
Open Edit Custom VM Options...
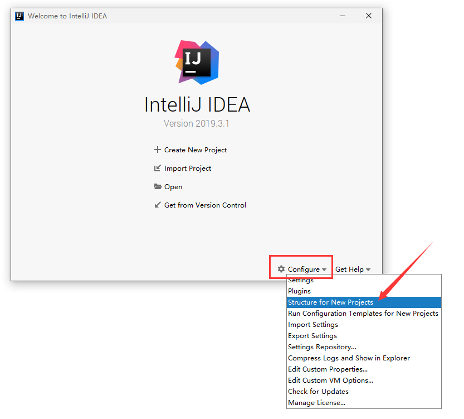click(x=364, y=381)
